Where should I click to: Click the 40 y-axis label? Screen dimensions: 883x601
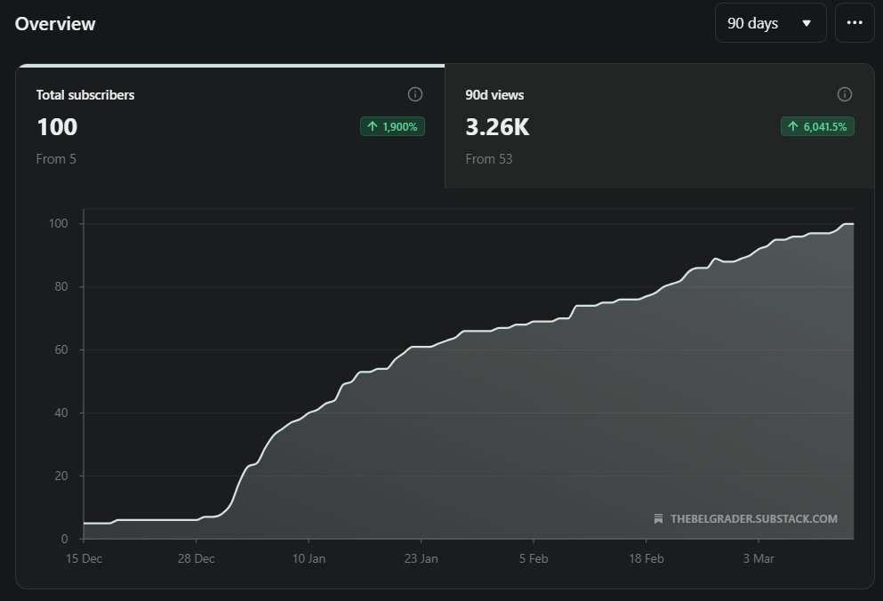pyautogui.click(x=60, y=413)
